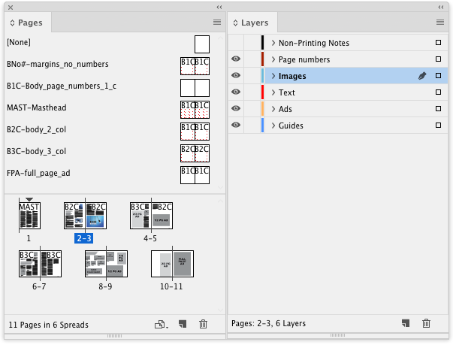The width and height of the screenshot is (453, 345).
Task: Hide the Text layer
Action: click(x=236, y=92)
